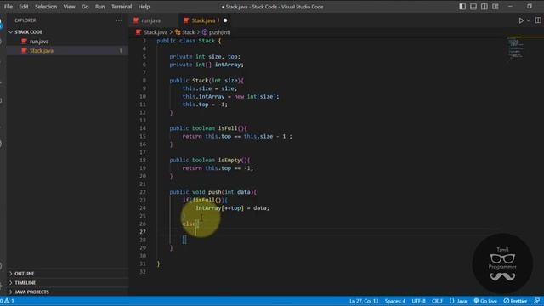Switch to the Stack.java editor tab
The height and width of the screenshot is (306, 544).
203,20
